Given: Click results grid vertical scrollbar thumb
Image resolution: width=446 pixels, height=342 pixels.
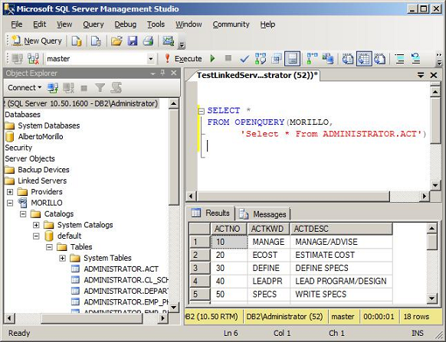Looking at the screenshot, I should 431,242.
